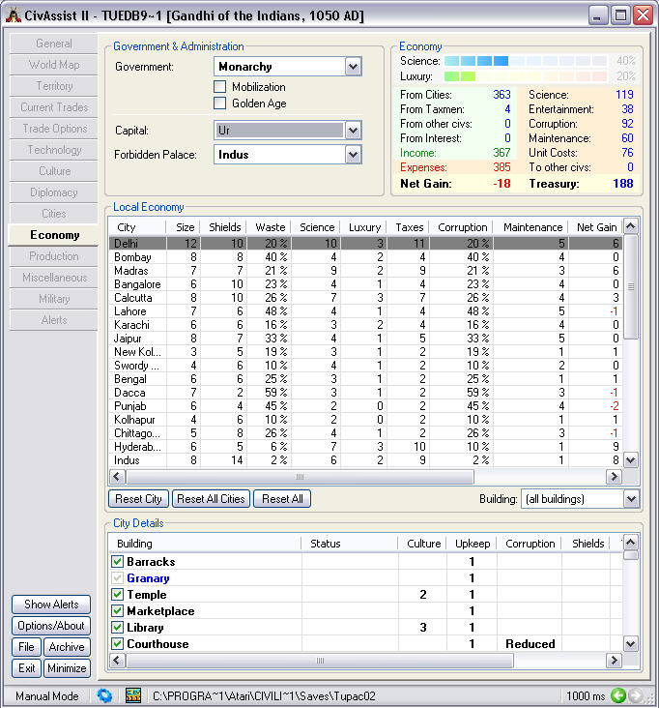659x708 pixels.
Task: Sort by the Net Gain column header
Action: tap(596, 227)
